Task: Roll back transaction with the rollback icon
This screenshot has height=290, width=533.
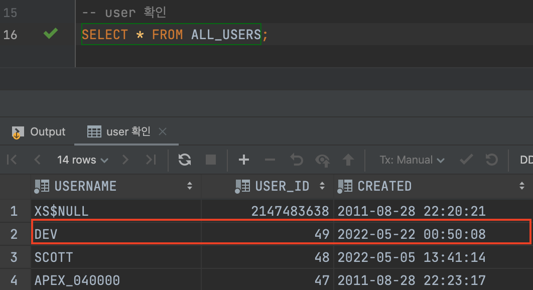Action: (x=491, y=160)
